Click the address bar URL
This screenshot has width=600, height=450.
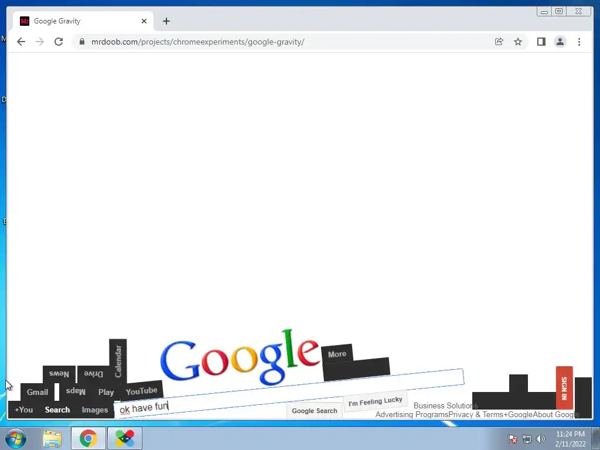point(197,42)
